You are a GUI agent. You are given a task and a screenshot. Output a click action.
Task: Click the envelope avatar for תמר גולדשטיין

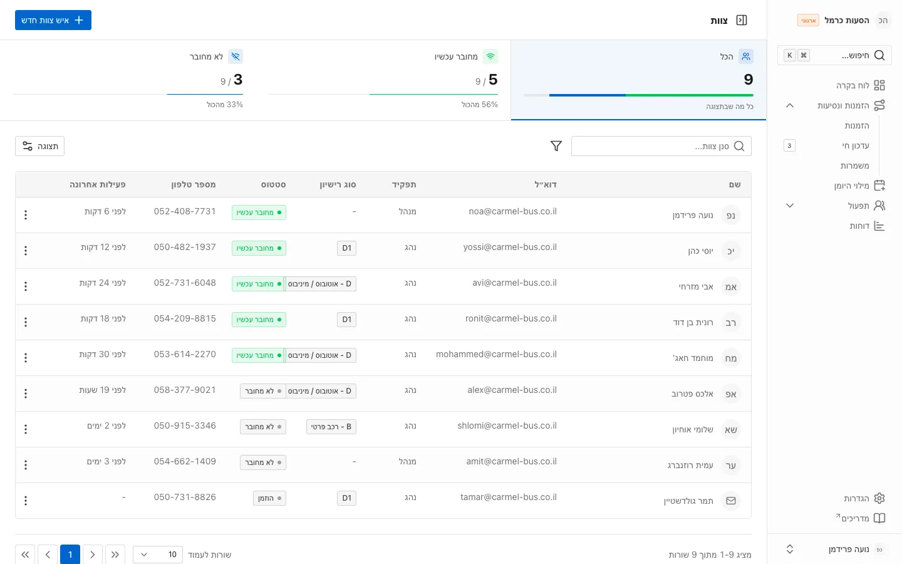(x=731, y=501)
